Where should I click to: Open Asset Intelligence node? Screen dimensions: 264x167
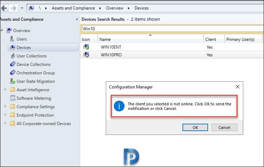pyautogui.click(x=33, y=90)
